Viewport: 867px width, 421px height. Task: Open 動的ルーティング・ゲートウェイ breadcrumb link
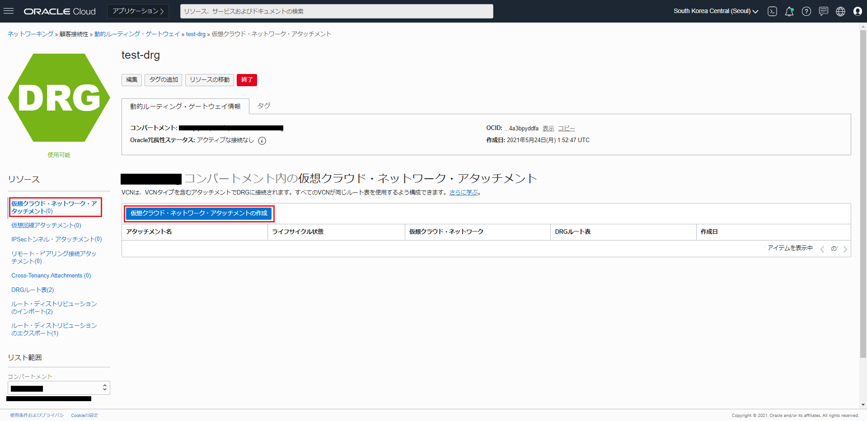coord(137,34)
